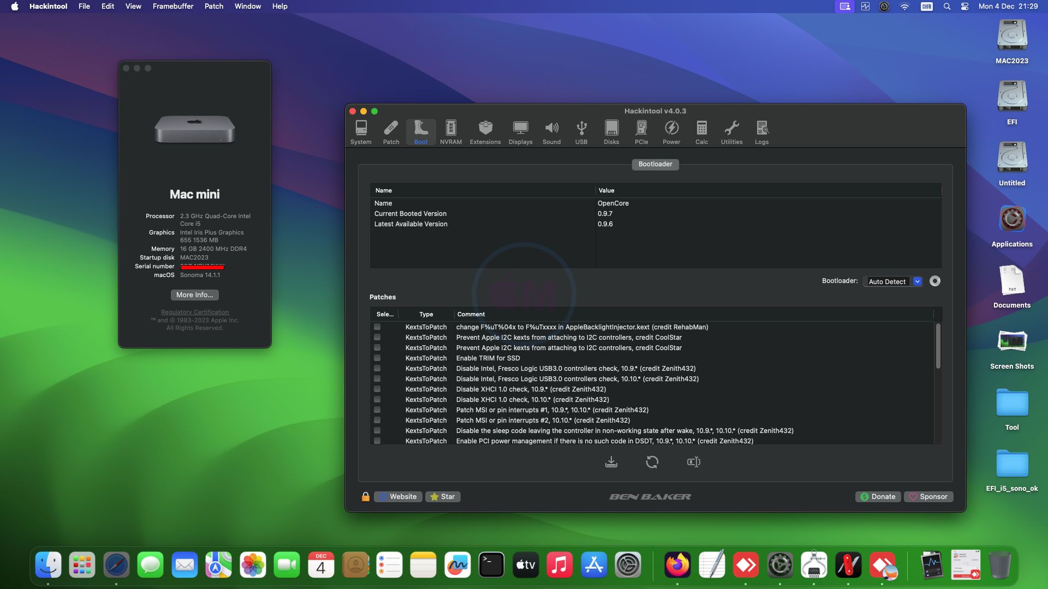
Task: Open Finder from the Dock
Action: [48, 565]
